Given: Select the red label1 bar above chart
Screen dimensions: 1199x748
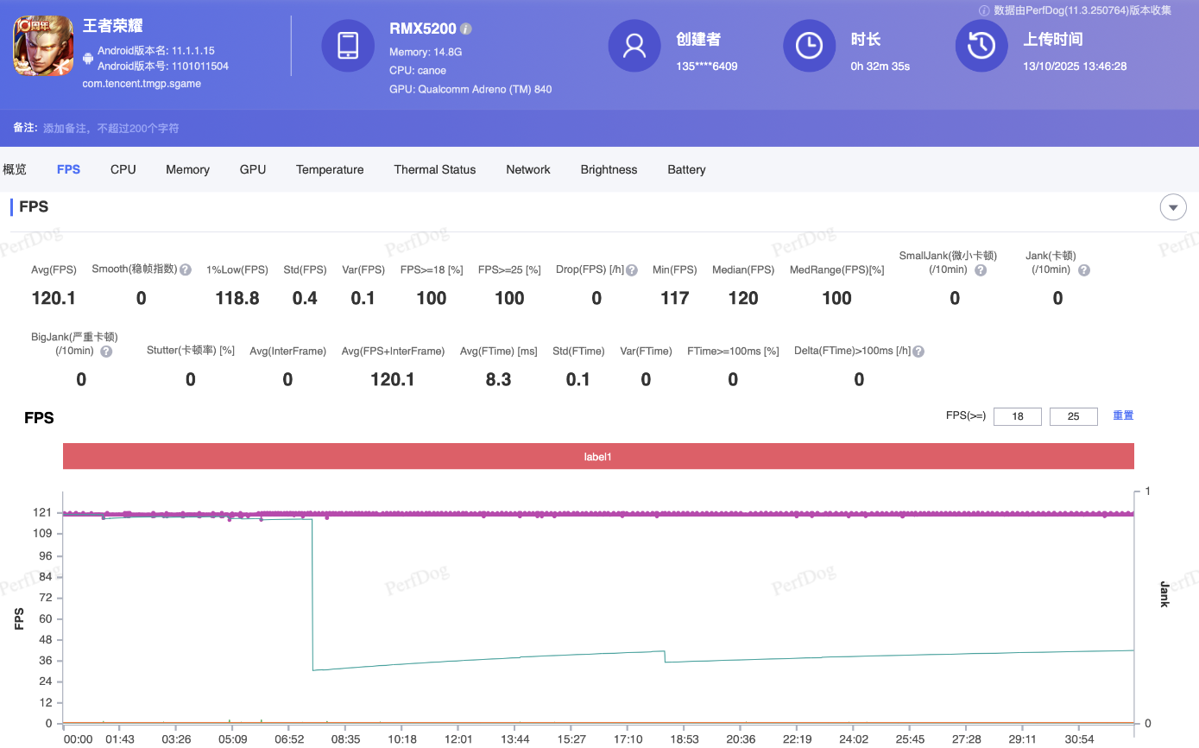Looking at the screenshot, I should tap(598, 456).
